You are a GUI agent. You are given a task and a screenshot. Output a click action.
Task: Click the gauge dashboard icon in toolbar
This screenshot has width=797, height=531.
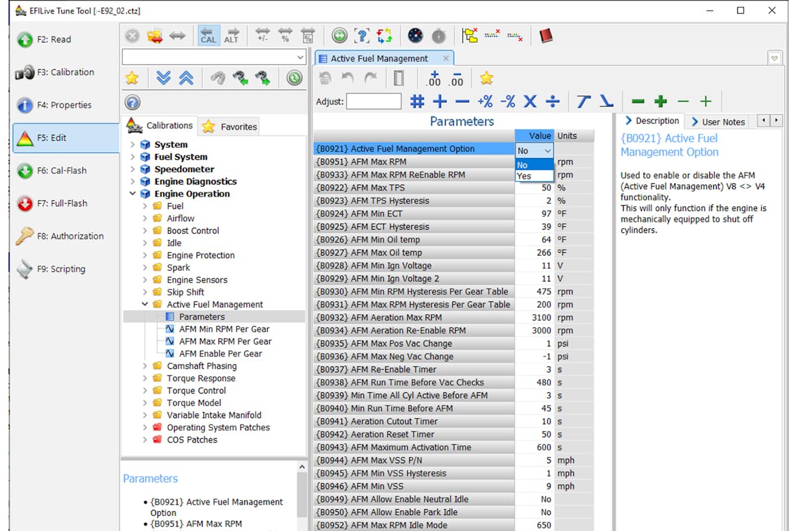(x=415, y=35)
